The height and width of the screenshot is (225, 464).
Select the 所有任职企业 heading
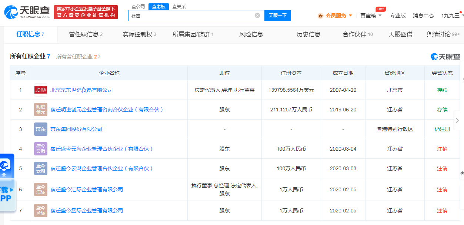[x=30, y=57]
